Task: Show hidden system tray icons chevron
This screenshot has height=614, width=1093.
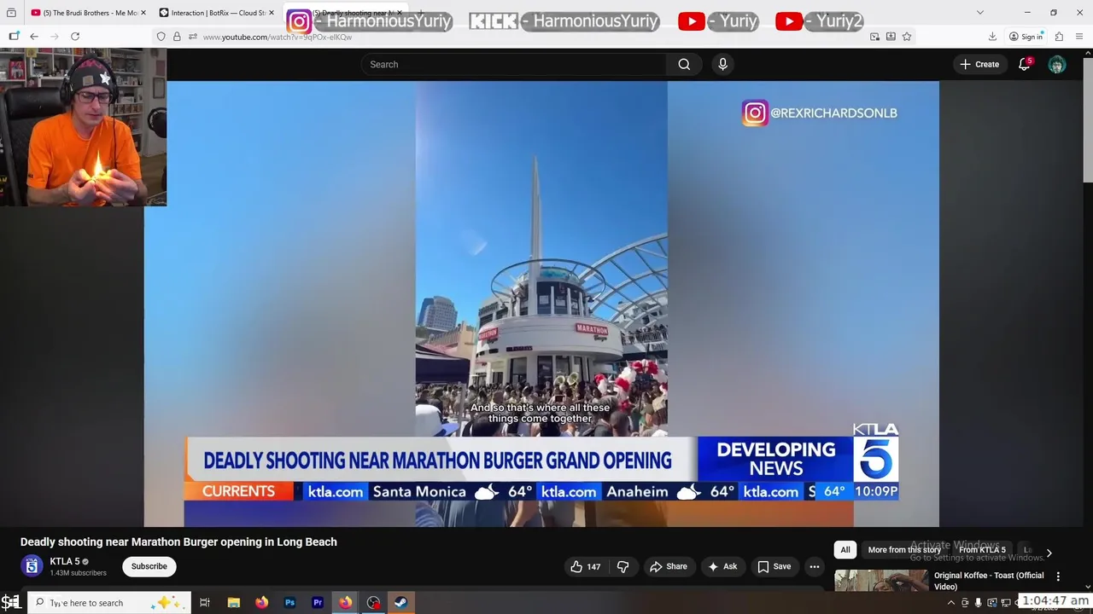Action: coord(951,603)
